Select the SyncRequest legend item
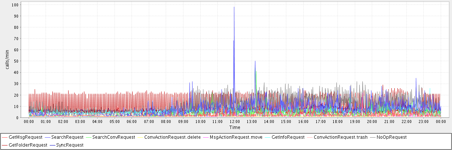The image size is (452, 150). point(70,145)
